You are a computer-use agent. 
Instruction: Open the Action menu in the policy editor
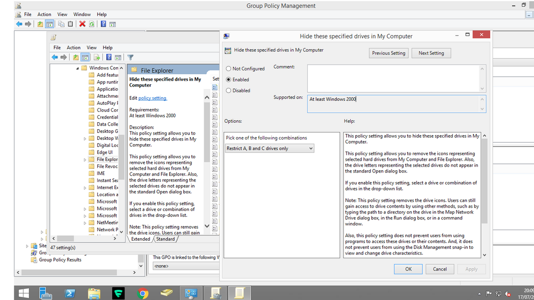coord(74,48)
